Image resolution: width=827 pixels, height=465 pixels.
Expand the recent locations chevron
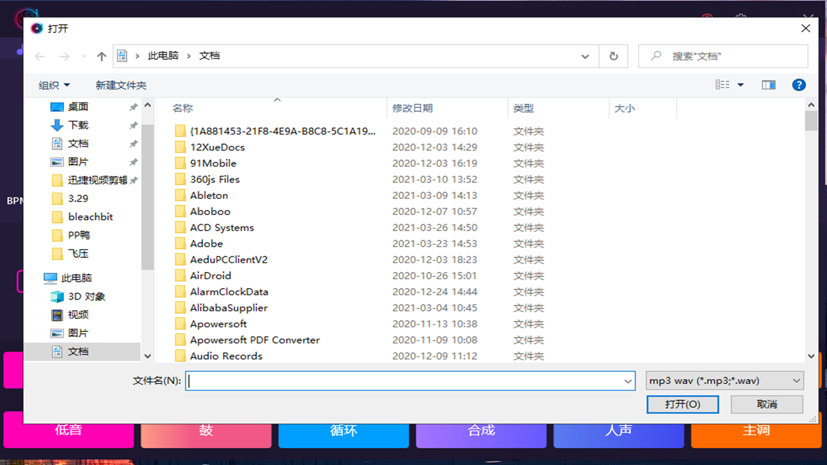[83, 56]
